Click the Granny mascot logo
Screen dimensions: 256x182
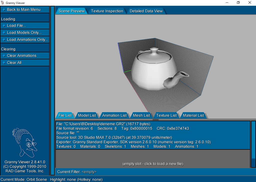click(x=25, y=143)
